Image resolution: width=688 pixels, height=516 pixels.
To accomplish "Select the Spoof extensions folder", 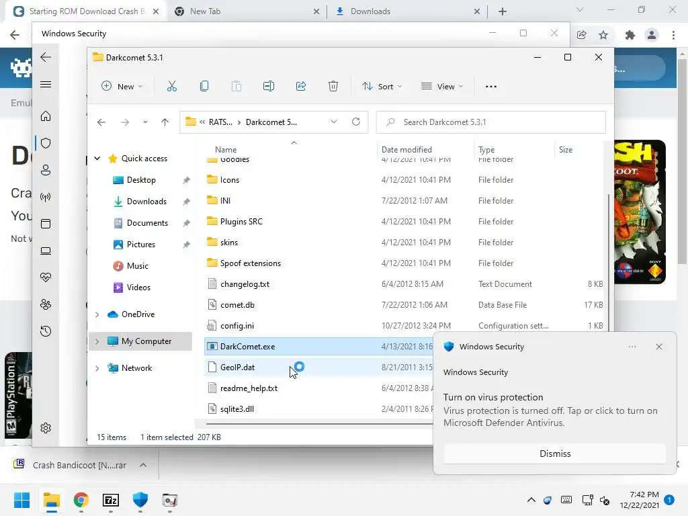I will (251, 263).
